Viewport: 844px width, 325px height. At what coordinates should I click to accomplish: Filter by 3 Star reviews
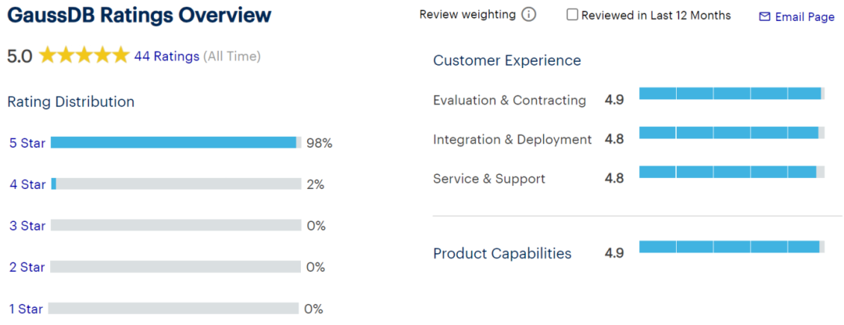(x=27, y=226)
